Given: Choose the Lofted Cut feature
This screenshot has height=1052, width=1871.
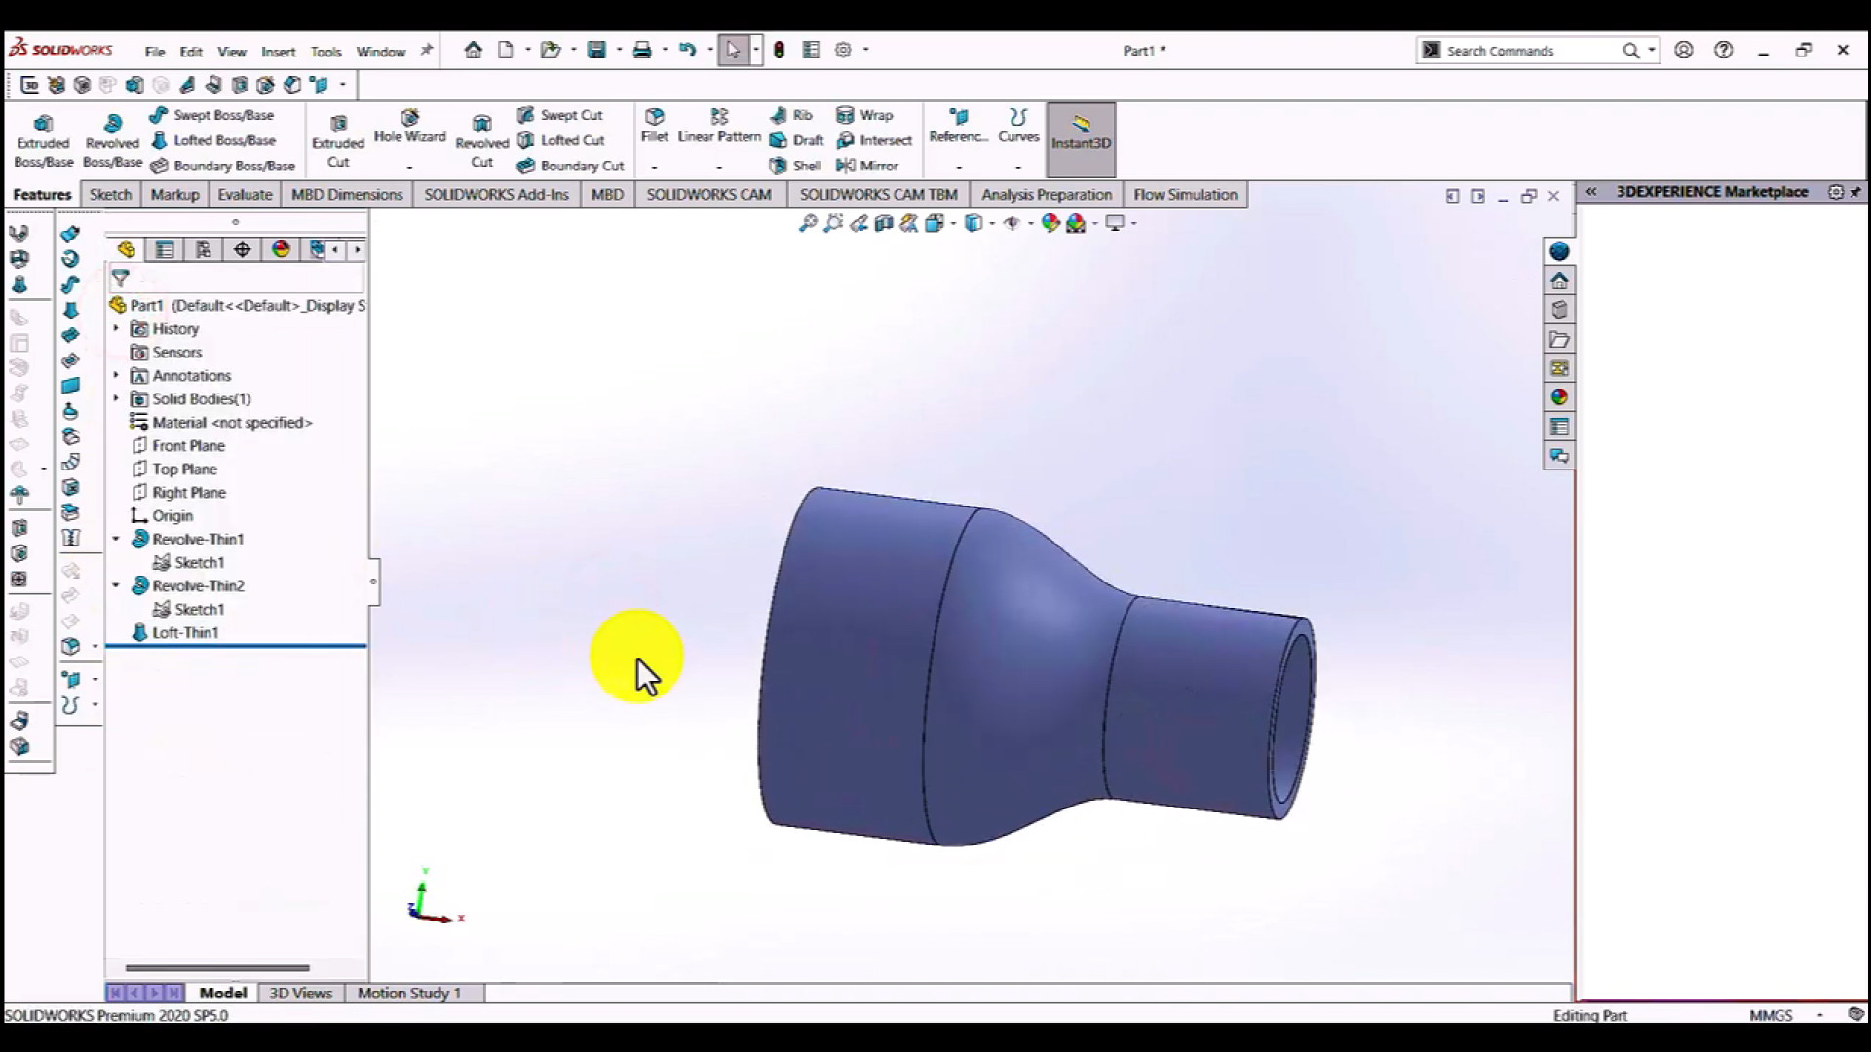Looking at the screenshot, I should click(560, 140).
